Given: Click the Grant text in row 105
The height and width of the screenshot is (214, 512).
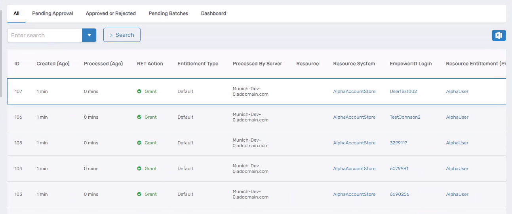Looking at the screenshot, I should pyautogui.click(x=150, y=143).
